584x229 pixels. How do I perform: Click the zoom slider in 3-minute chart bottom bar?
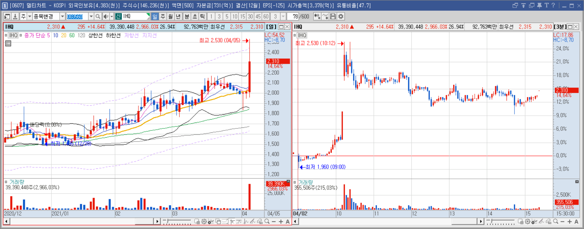tap(501, 222)
